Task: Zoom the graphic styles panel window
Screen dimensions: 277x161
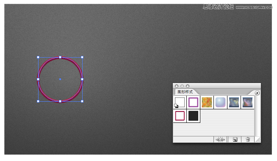Action: [188, 86]
